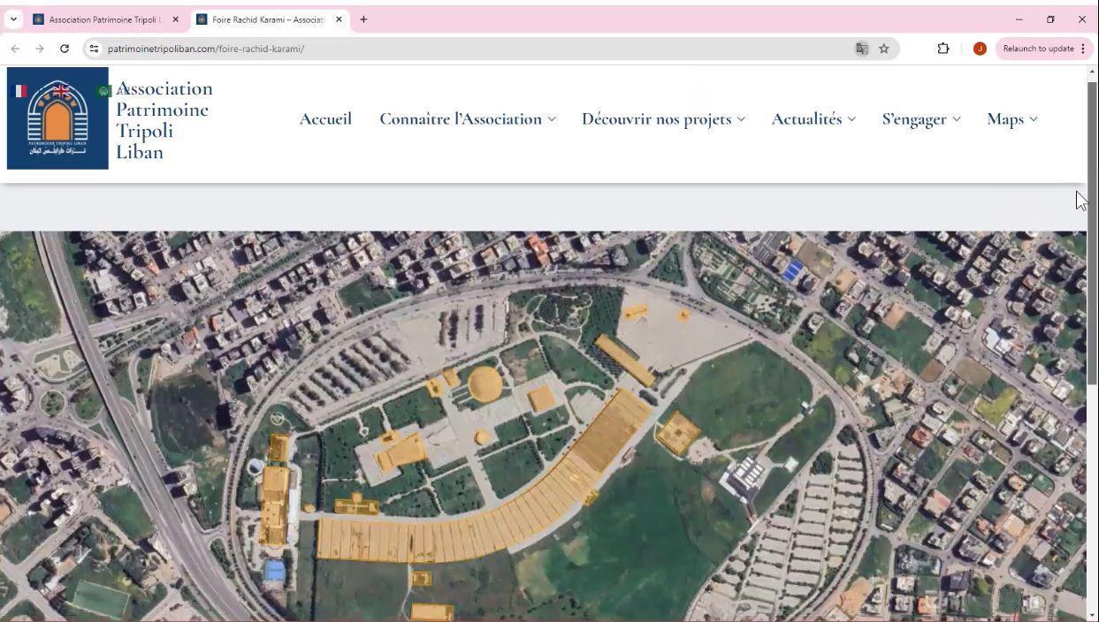Close the Foire Rachid Karami tab
Screen dimensions: 1099x622
339,19
